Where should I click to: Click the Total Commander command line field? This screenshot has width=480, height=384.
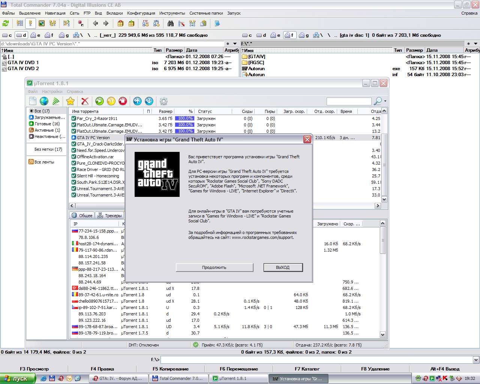point(316,360)
